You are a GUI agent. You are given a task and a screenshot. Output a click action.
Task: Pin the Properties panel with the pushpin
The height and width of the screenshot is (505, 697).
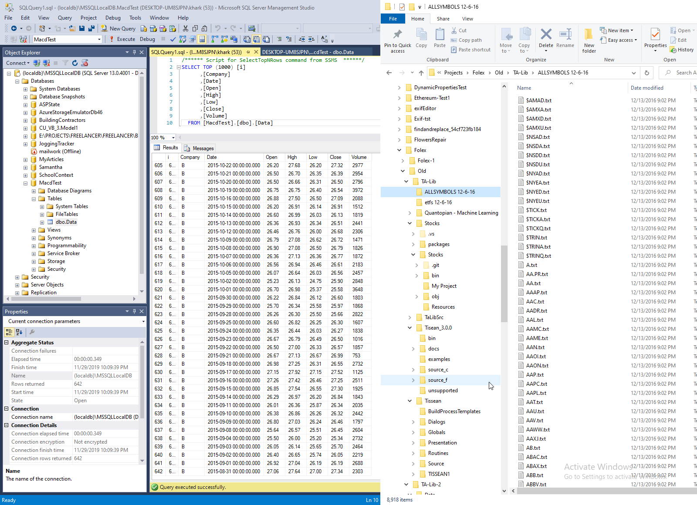tap(134, 311)
